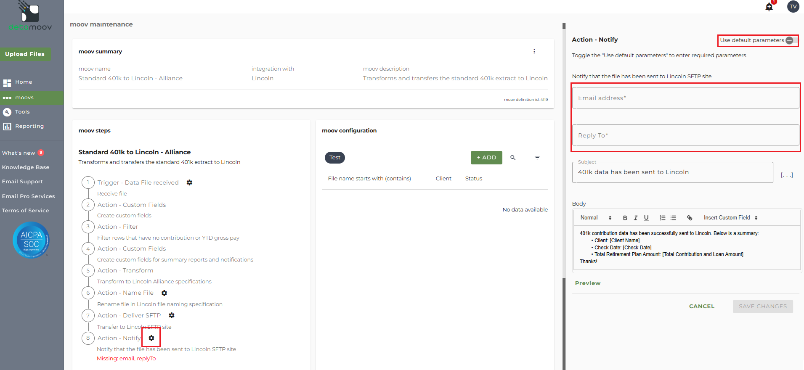Open the Insert Custom Field dropdown
The width and height of the screenshot is (804, 370).
[731, 218]
